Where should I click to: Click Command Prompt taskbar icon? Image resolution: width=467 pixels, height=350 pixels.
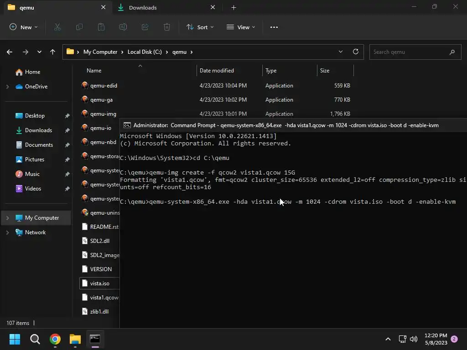click(x=95, y=339)
